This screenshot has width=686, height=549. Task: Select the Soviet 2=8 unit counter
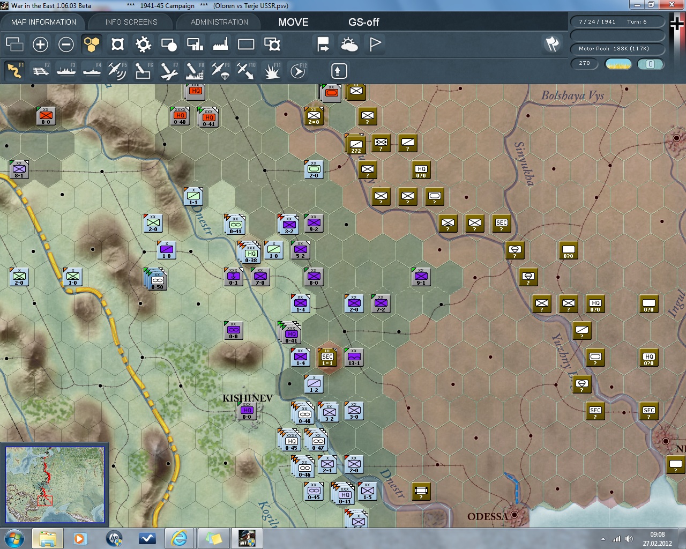[x=314, y=116]
